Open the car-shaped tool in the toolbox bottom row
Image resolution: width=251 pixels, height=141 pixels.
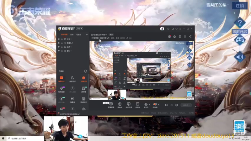[83, 109]
